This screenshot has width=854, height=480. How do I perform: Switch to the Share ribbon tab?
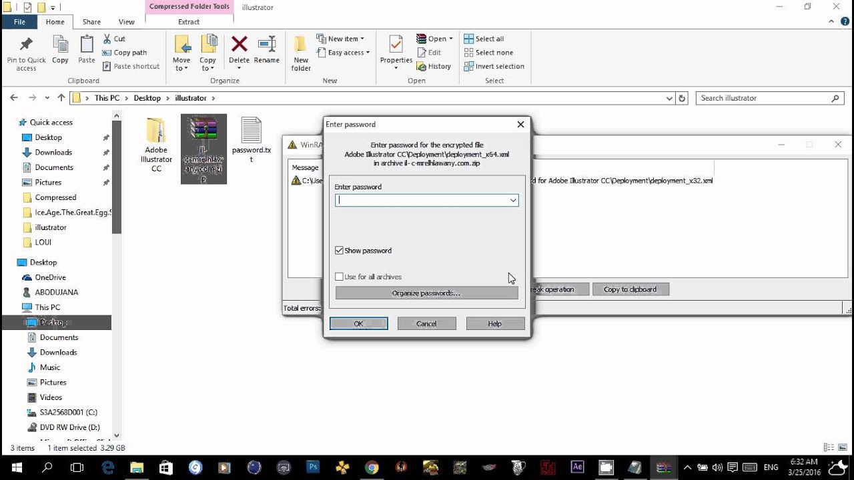click(91, 22)
